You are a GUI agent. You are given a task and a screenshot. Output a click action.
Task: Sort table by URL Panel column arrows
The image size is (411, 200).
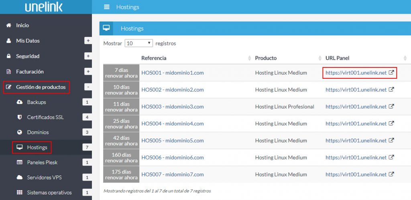(405, 58)
